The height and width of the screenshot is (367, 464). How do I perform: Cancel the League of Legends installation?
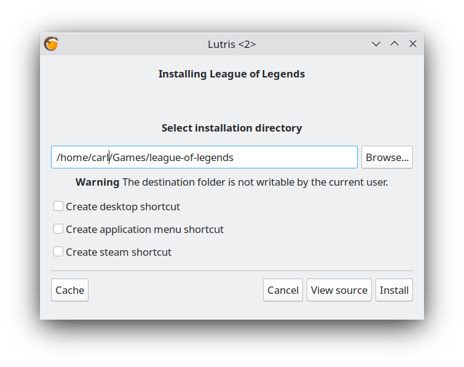coord(283,290)
